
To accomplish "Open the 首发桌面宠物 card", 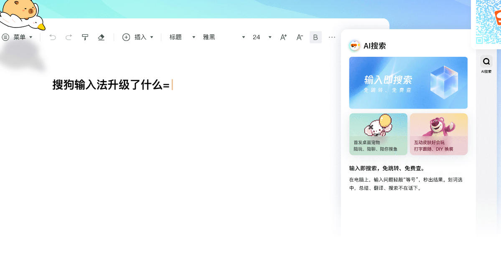I will tap(378, 134).
